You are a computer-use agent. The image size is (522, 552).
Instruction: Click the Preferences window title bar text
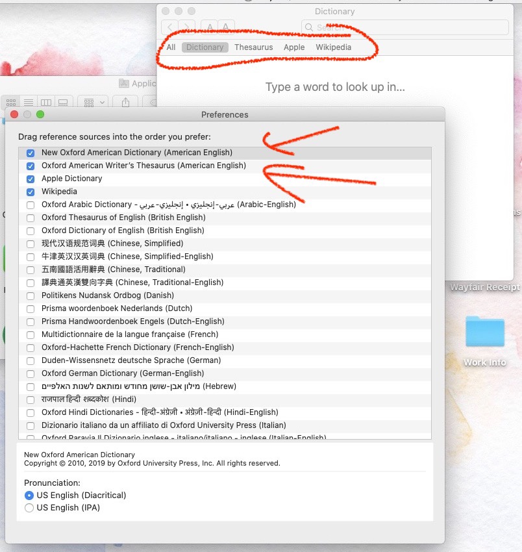coord(225,115)
